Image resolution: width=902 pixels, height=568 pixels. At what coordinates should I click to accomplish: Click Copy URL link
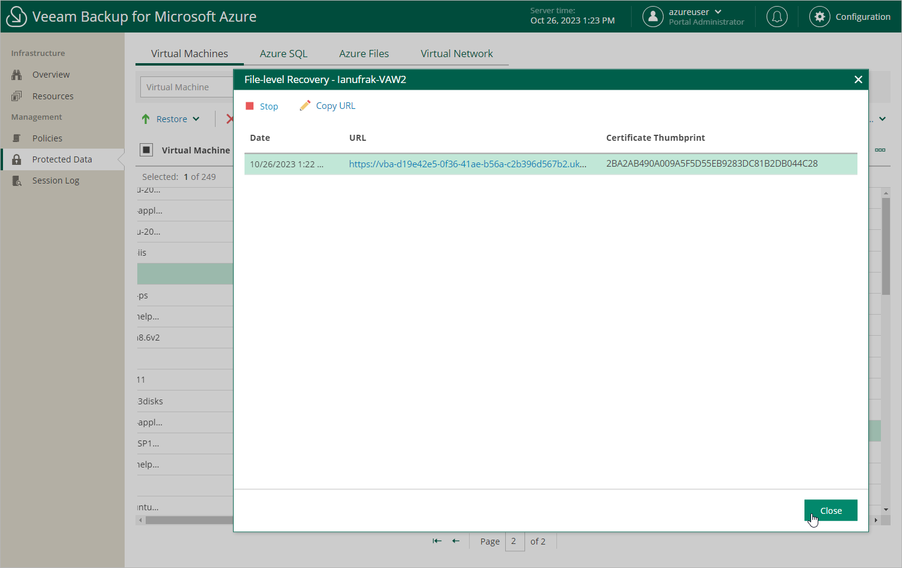click(x=335, y=106)
